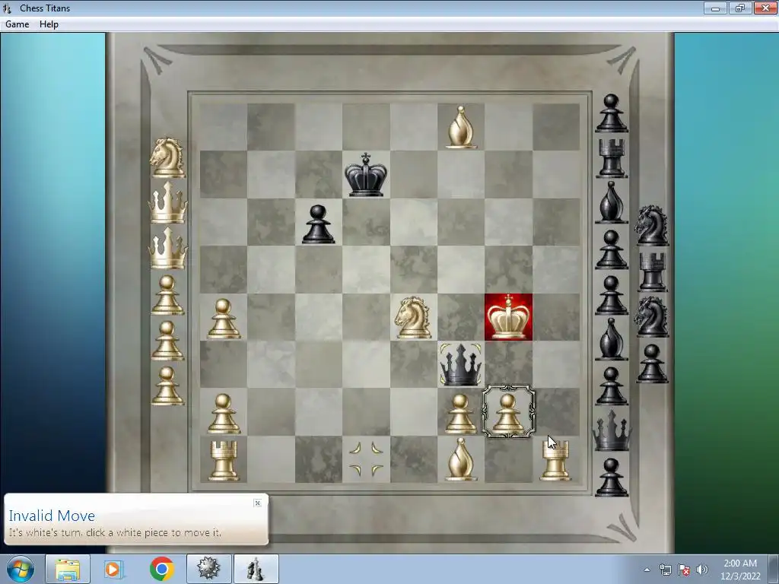This screenshot has height=584, width=779.
Task: Select the white pawn on f2 below the black queen
Action: click(x=460, y=414)
